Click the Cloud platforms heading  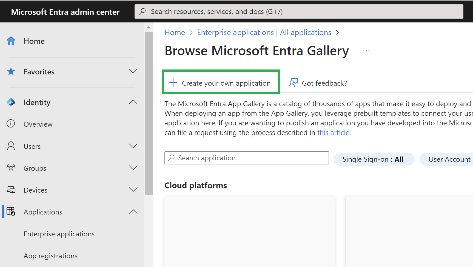196,185
